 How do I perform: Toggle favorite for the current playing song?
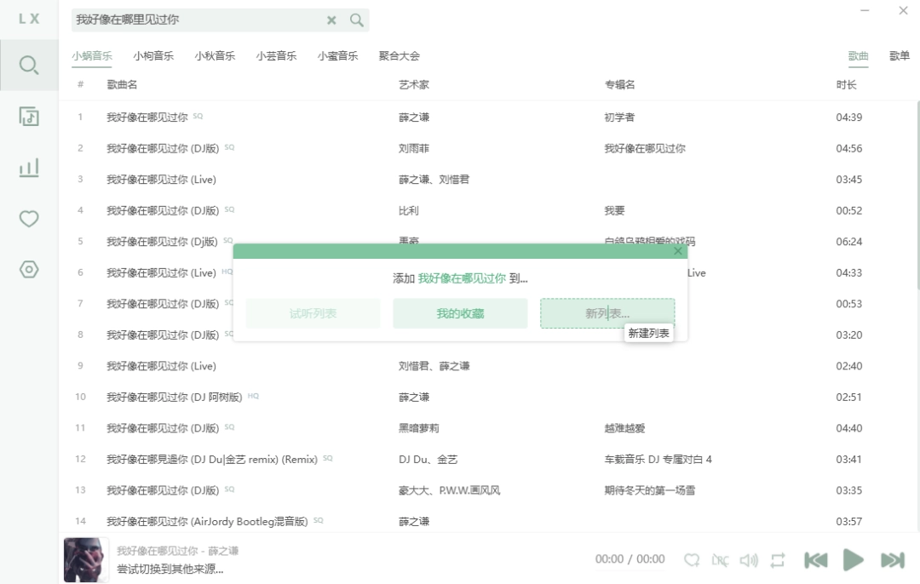click(692, 559)
